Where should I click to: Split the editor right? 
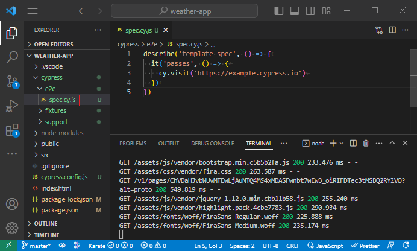click(x=392, y=30)
